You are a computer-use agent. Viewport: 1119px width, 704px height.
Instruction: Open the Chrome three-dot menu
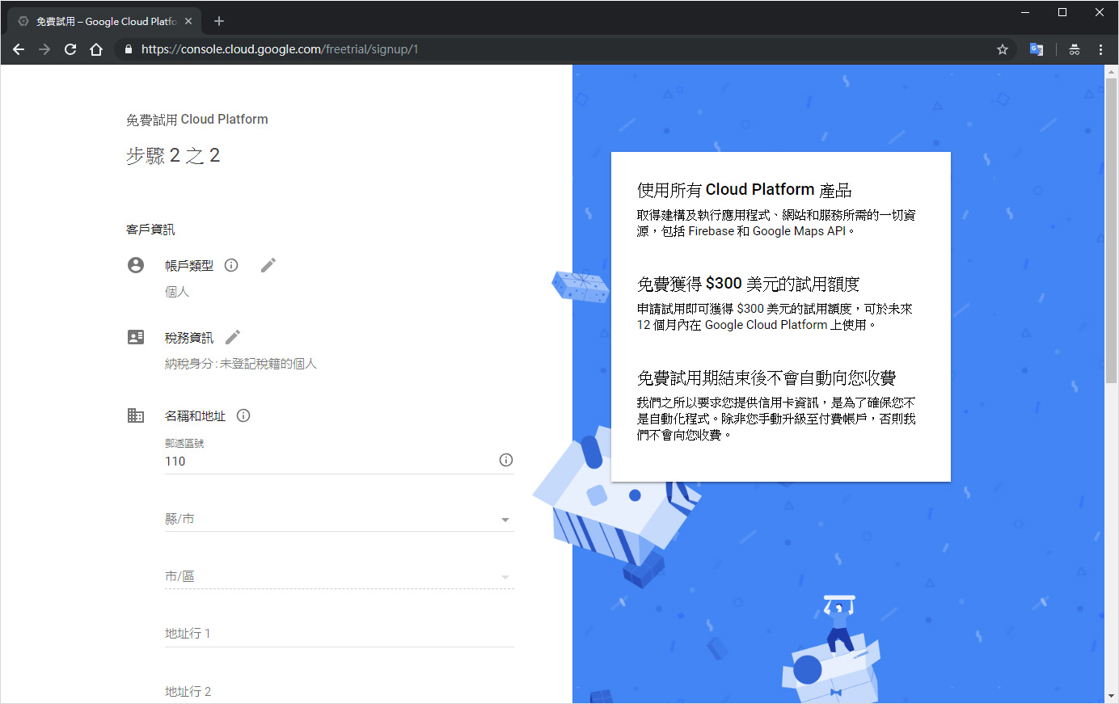click(1100, 49)
